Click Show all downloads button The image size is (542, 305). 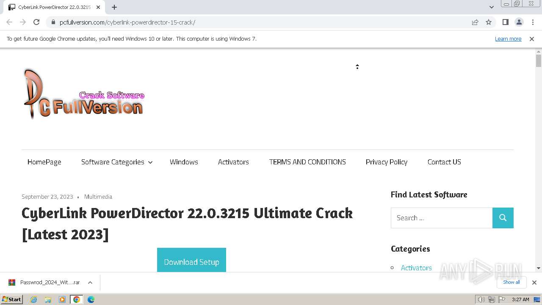[512, 282]
